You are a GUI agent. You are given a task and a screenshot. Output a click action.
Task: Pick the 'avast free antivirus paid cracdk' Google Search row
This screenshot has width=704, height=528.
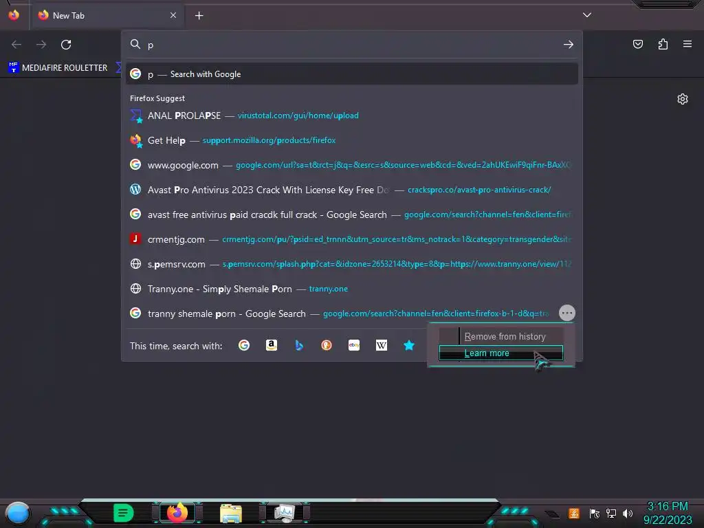(x=352, y=214)
